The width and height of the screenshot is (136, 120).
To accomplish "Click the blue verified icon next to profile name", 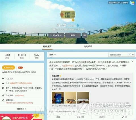I will [x=78, y=25].
